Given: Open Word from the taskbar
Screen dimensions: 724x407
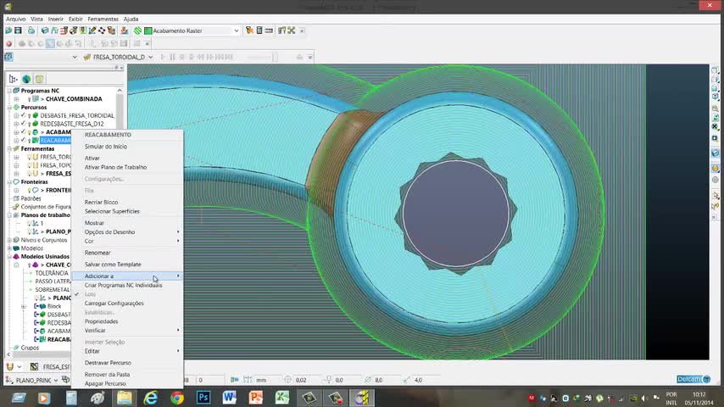Looking at the screenshot, I should point(230,398).
